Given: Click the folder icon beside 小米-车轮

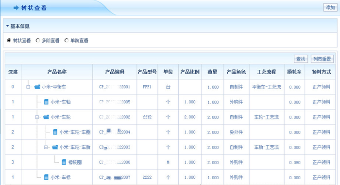Looking at the screenshot, I should click(46, 117).
